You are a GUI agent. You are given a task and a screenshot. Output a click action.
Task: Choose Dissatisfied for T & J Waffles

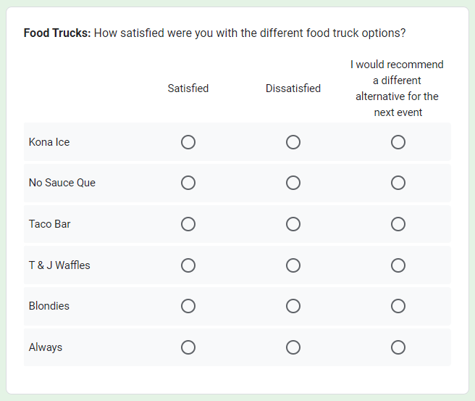pyautogui.click(x=293, y=265)
